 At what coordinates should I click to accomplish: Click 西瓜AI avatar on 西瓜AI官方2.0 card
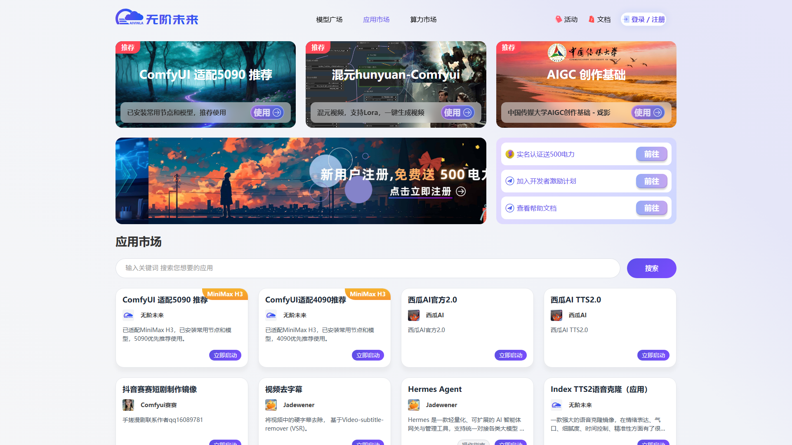tap(414, 315)
